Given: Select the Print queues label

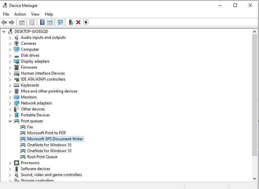Looking at the screenshot, I should [x=32, y=121].
